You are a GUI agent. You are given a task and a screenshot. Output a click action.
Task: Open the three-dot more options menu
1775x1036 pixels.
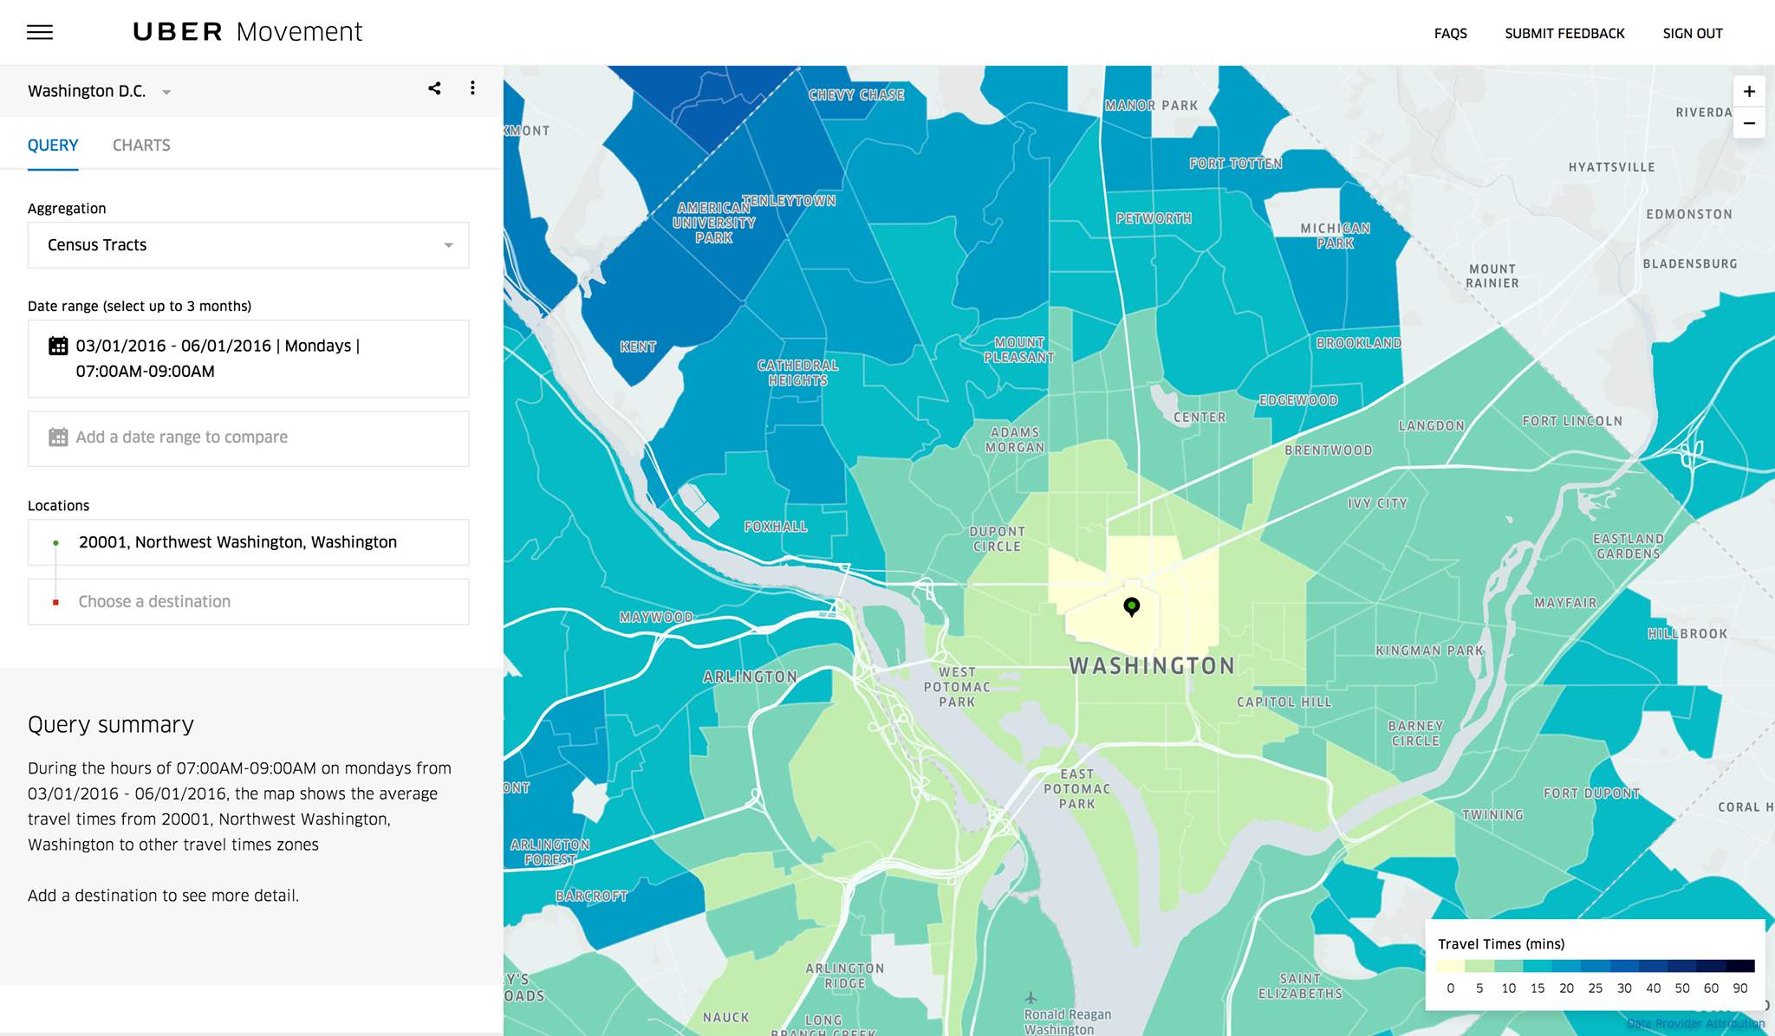point(472,88)
